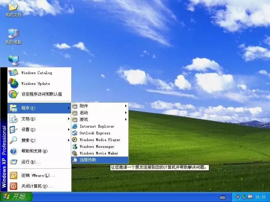Open Windows Catalog from Start menu

coord(40,73)
